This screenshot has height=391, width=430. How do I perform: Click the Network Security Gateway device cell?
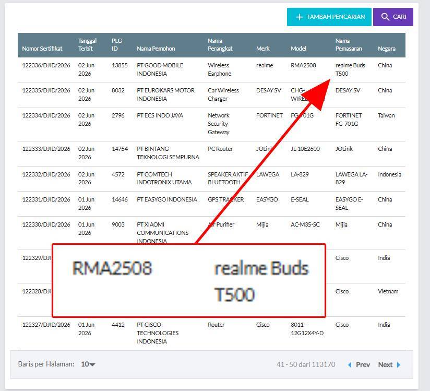[219, 124]
